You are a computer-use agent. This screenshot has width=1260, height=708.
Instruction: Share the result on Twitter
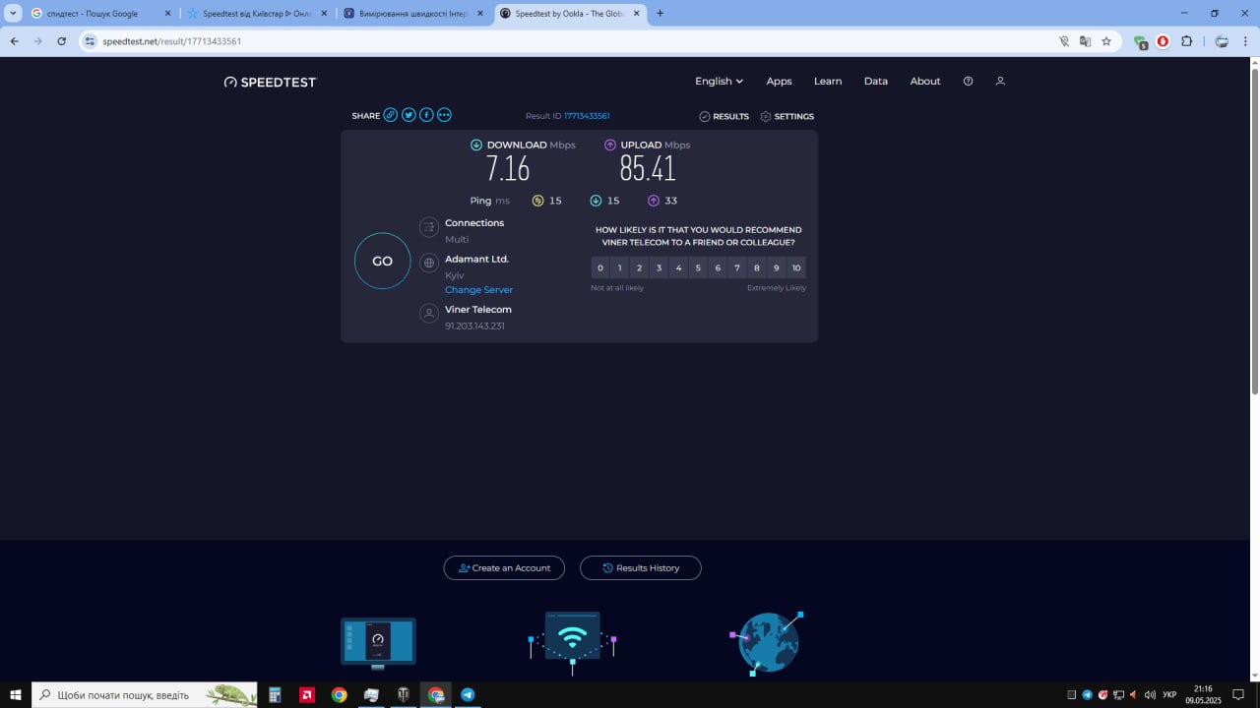coord(409,115)
